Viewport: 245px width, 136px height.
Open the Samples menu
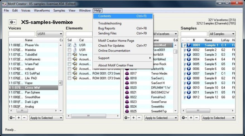tap(59, 11)
